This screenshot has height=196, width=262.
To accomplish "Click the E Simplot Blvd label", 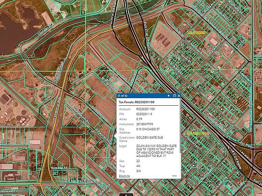I will (79, 181).
